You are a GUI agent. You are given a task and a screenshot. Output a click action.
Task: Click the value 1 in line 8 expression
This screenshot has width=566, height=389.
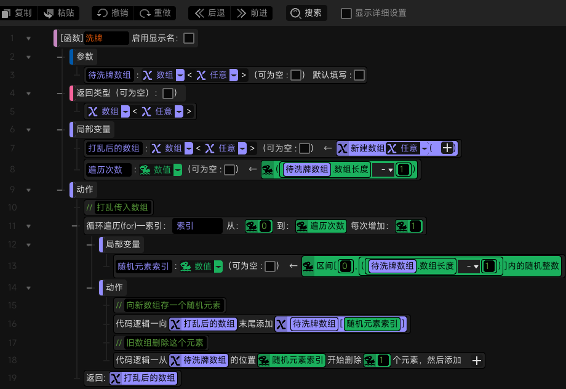[x=403, y=170]
